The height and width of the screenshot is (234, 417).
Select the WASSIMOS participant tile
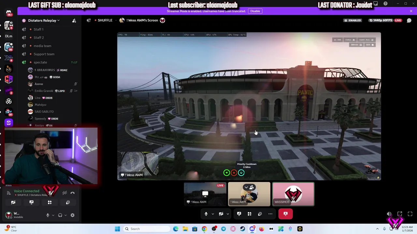[293, 194]
